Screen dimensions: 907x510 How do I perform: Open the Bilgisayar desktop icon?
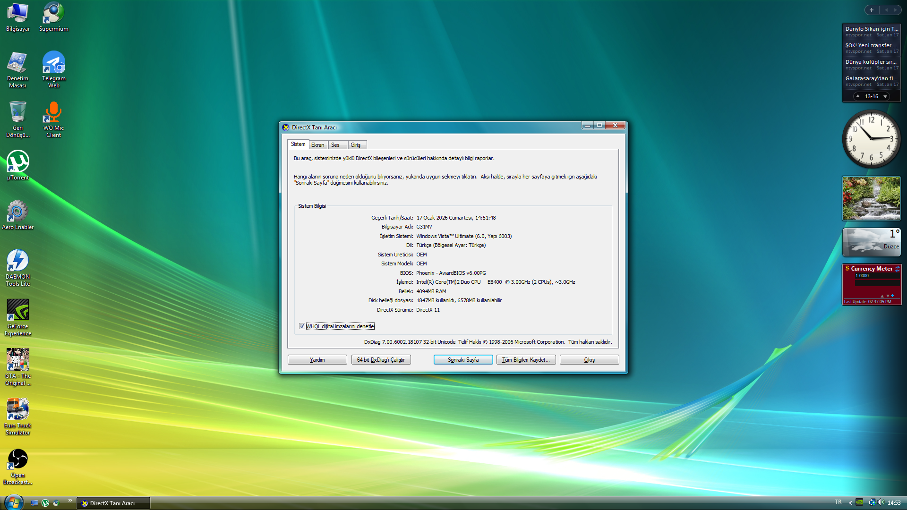[18, 17]
